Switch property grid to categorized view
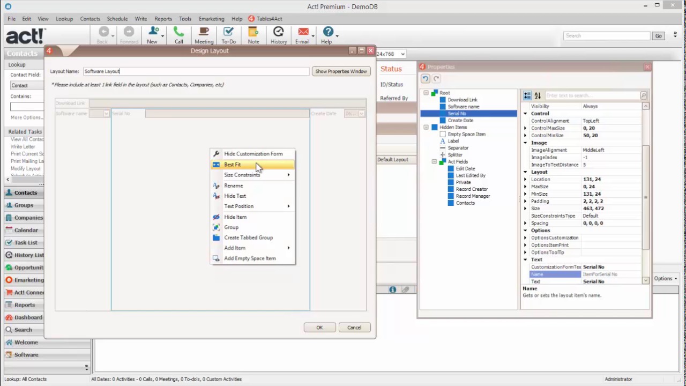Image resolution: width=686 pixels, height=386 pixels. 527,95
